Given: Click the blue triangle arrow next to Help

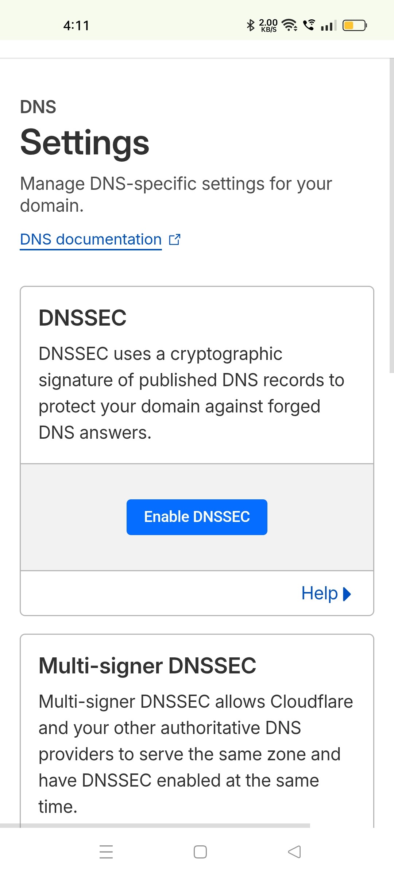Looking at the screenshot, I should tap(347, 594).
